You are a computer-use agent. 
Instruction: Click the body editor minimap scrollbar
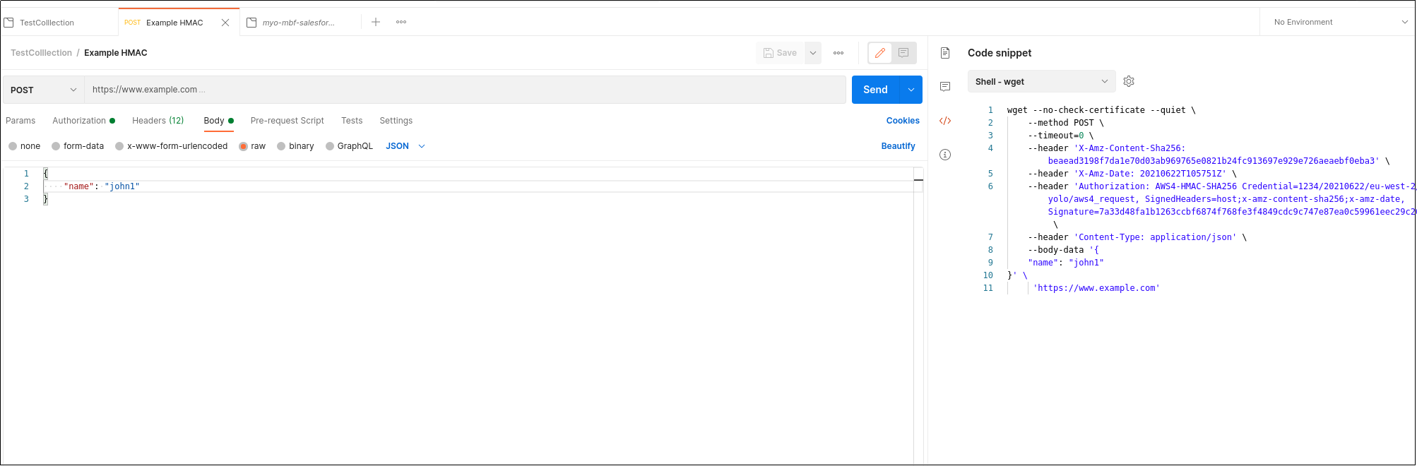[x=918, y=316]
